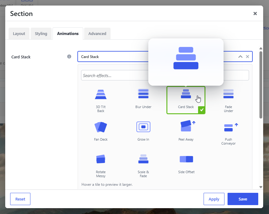Click the 'Hover a tile to preview it larger.' hint

point(107,185)
